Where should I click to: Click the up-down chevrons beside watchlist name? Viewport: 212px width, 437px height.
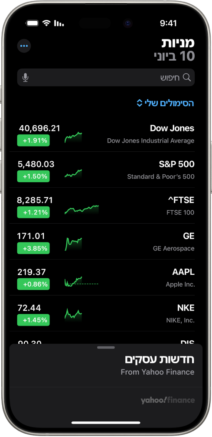[x=140, y=103]
